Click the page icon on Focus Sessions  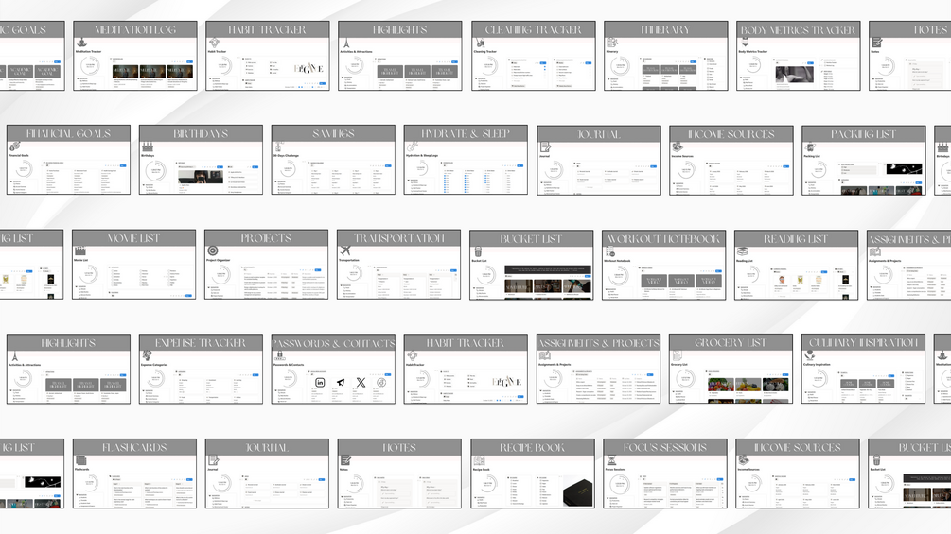(x=612, y=460)
